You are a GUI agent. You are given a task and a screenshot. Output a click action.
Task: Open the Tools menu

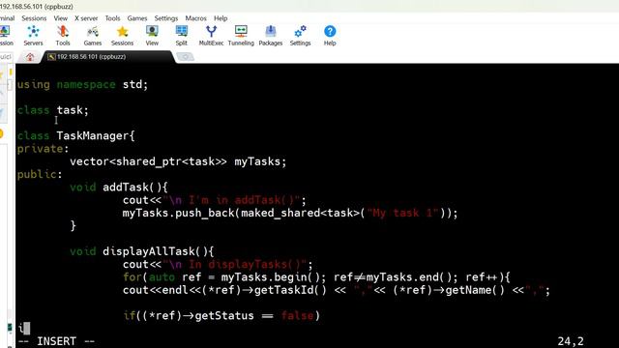point(112,18)
